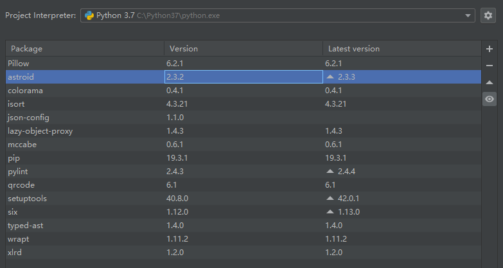The width and height of the screenshot is (503, 268).
Task: Click upgrade arrow beside six 1.13.0
Action: (x=330, y=211)
